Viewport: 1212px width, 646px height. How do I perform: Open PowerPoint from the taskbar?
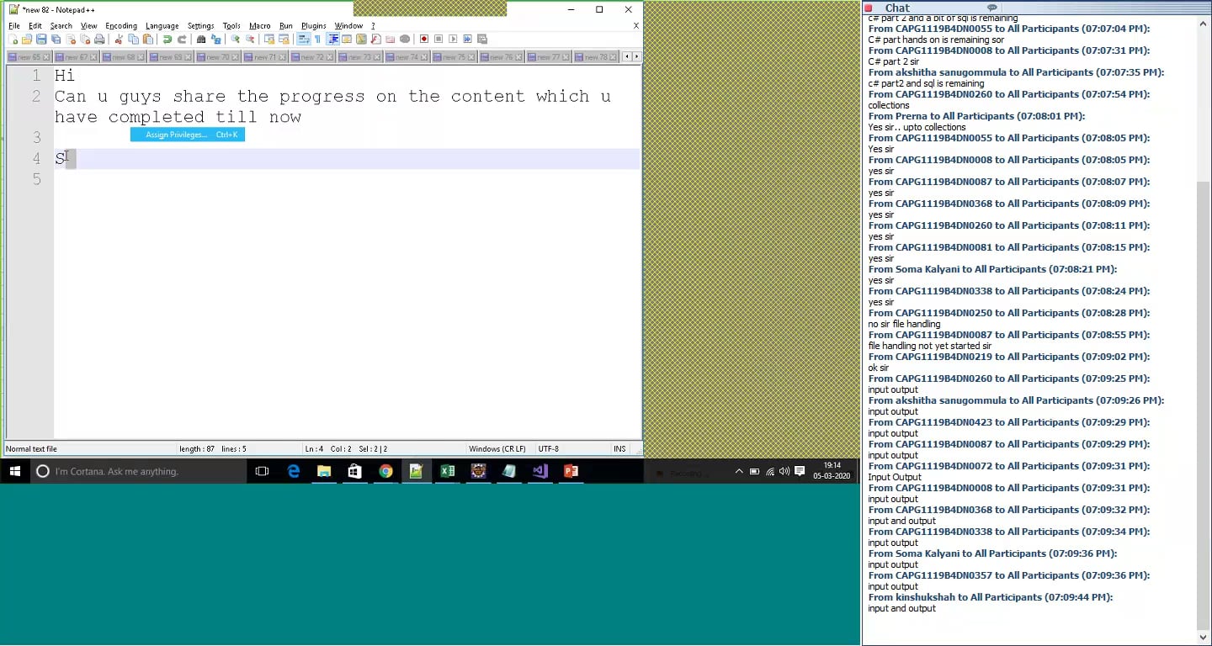(x=571, y=471)
